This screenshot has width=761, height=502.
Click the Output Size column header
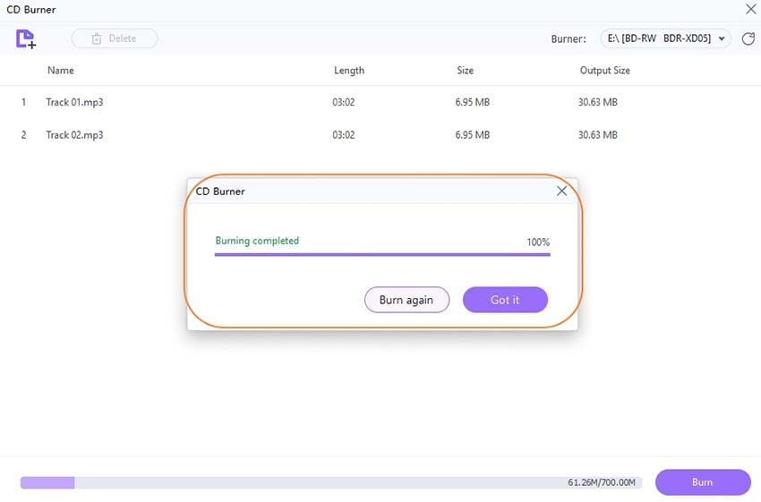[x=604, y=71]
